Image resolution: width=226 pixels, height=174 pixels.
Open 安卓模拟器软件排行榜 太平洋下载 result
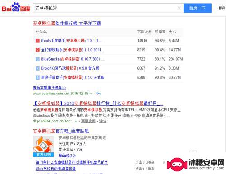[67, 23]
